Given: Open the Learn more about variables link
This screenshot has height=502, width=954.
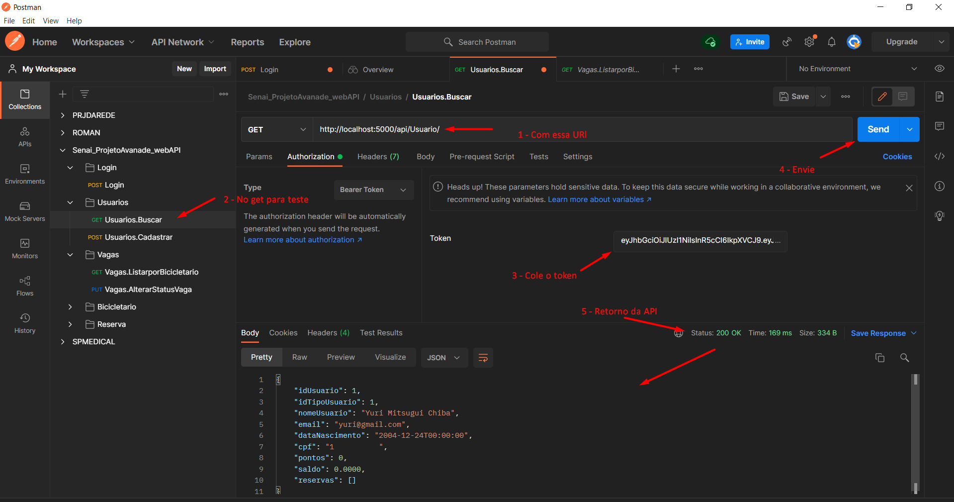Looking at the screenshot, I should tap(596, 199).
